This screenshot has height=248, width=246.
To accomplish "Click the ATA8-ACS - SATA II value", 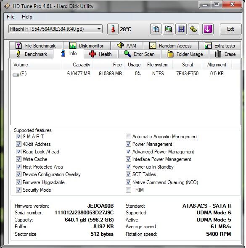I will pos(206,206).
